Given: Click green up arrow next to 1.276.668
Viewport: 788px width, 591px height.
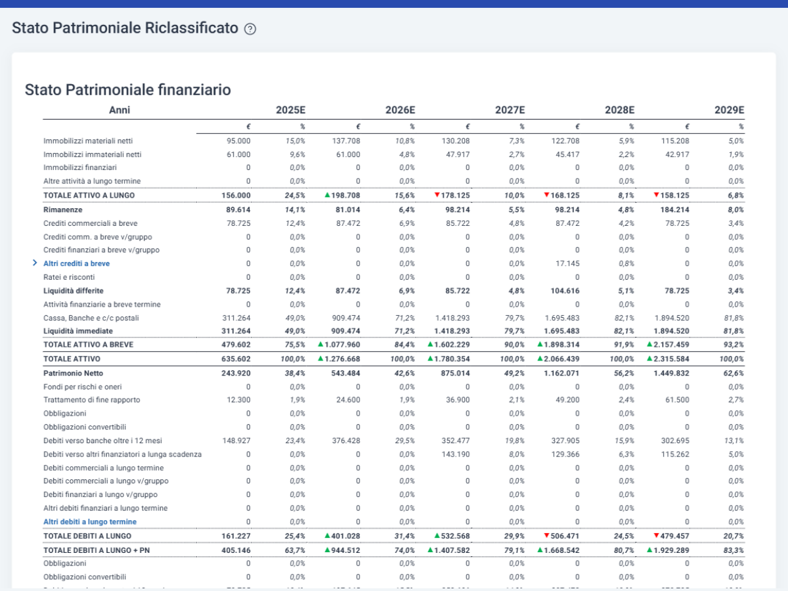Looking at the screenshot, I should [320, 359].
